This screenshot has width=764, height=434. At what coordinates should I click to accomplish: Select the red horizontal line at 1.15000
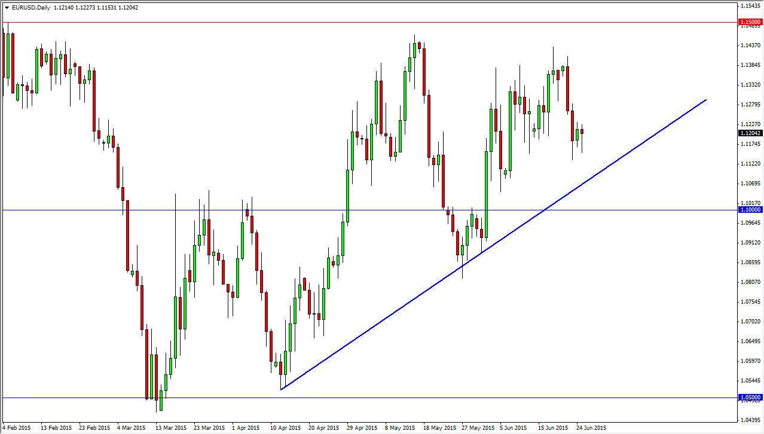(359, 22)
